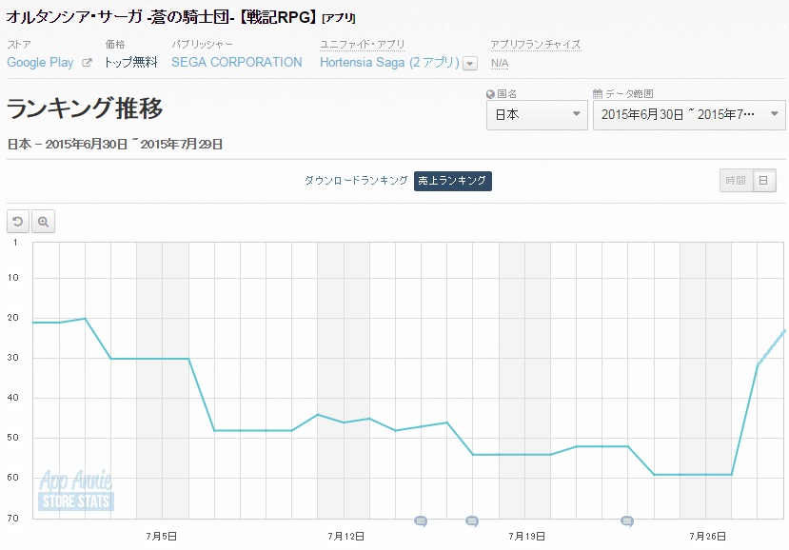Open the comment bubble marker before 7月19日
The height and width of the screenshot is (550, 789).
472,521
